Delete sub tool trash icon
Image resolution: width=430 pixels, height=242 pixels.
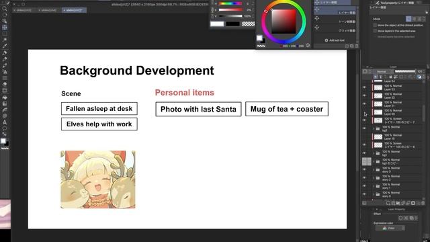[x=357, y=46]
